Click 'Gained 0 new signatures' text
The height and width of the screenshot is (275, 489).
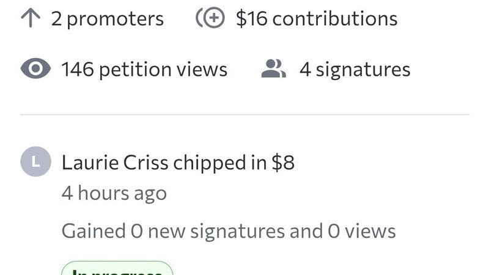tap(173, 232)
